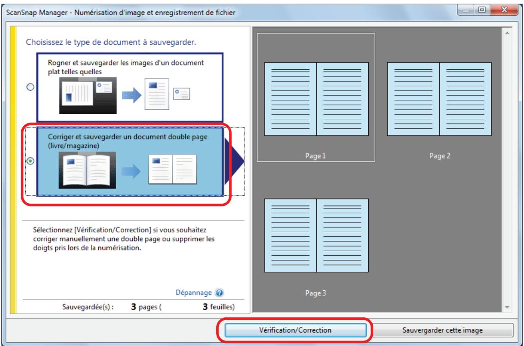Choose the 'Corriger et sauvegarder' double page option
This screenshot has width=524, height=346.
click(130, 161)
